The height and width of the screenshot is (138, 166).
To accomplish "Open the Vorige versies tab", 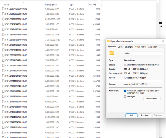I will coord(141,47).
